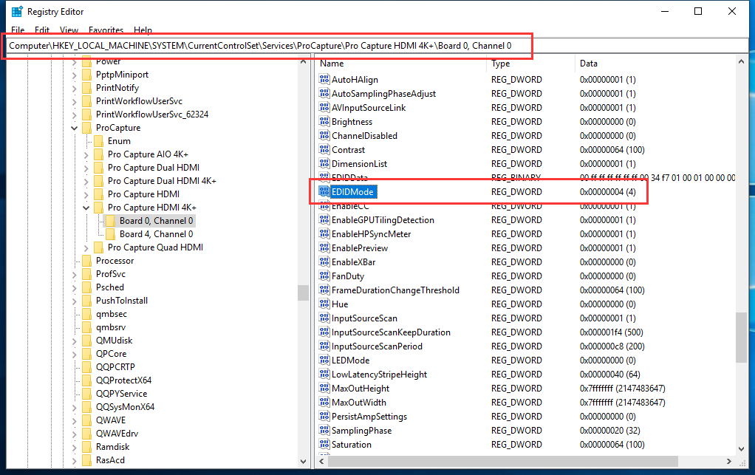Image resolution: width=755 pixels, height=475 pixels.
Task: Click the AutoHAlign value icon
Action: click(x=324, y=79)
